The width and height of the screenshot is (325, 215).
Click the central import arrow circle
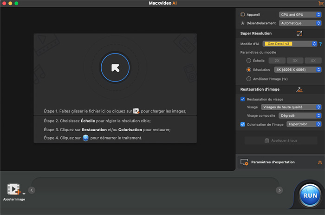115,67
